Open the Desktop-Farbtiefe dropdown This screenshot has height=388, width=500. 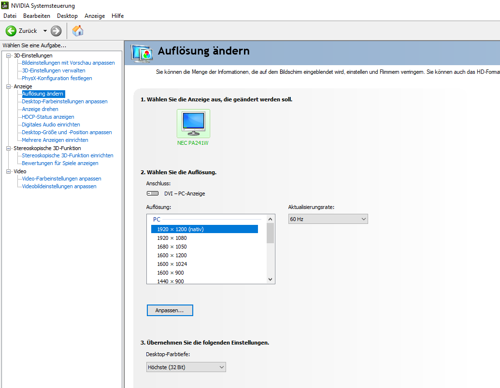186,367
